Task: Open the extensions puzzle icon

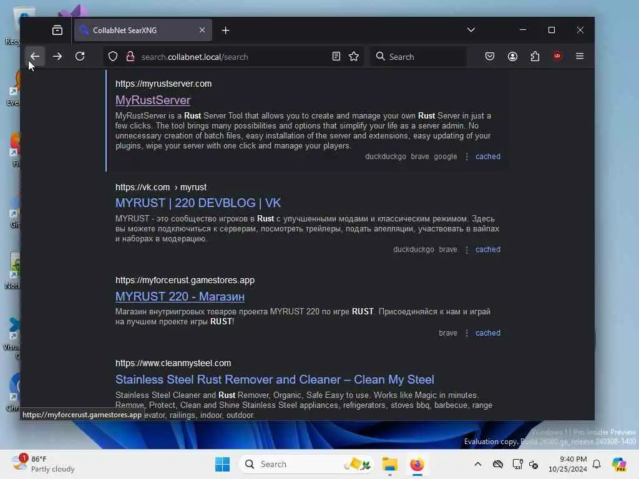Action: tap(535, 56)
